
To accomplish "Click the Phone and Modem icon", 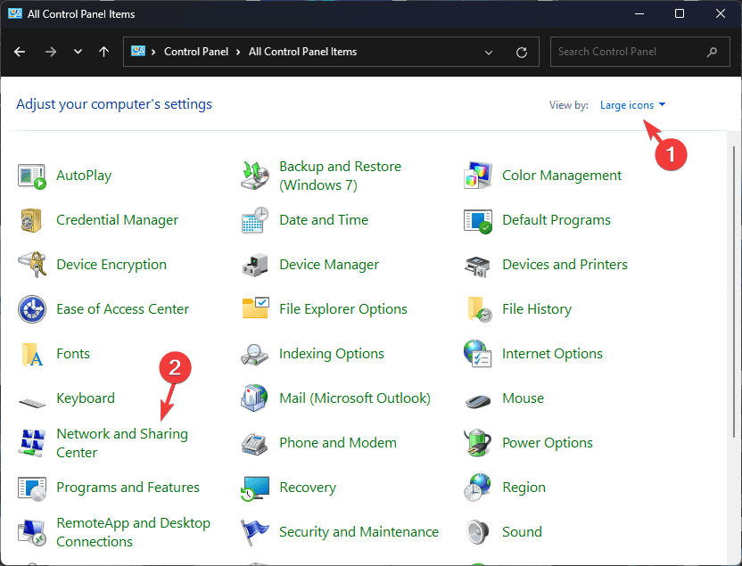I will (x=255, y=444).
